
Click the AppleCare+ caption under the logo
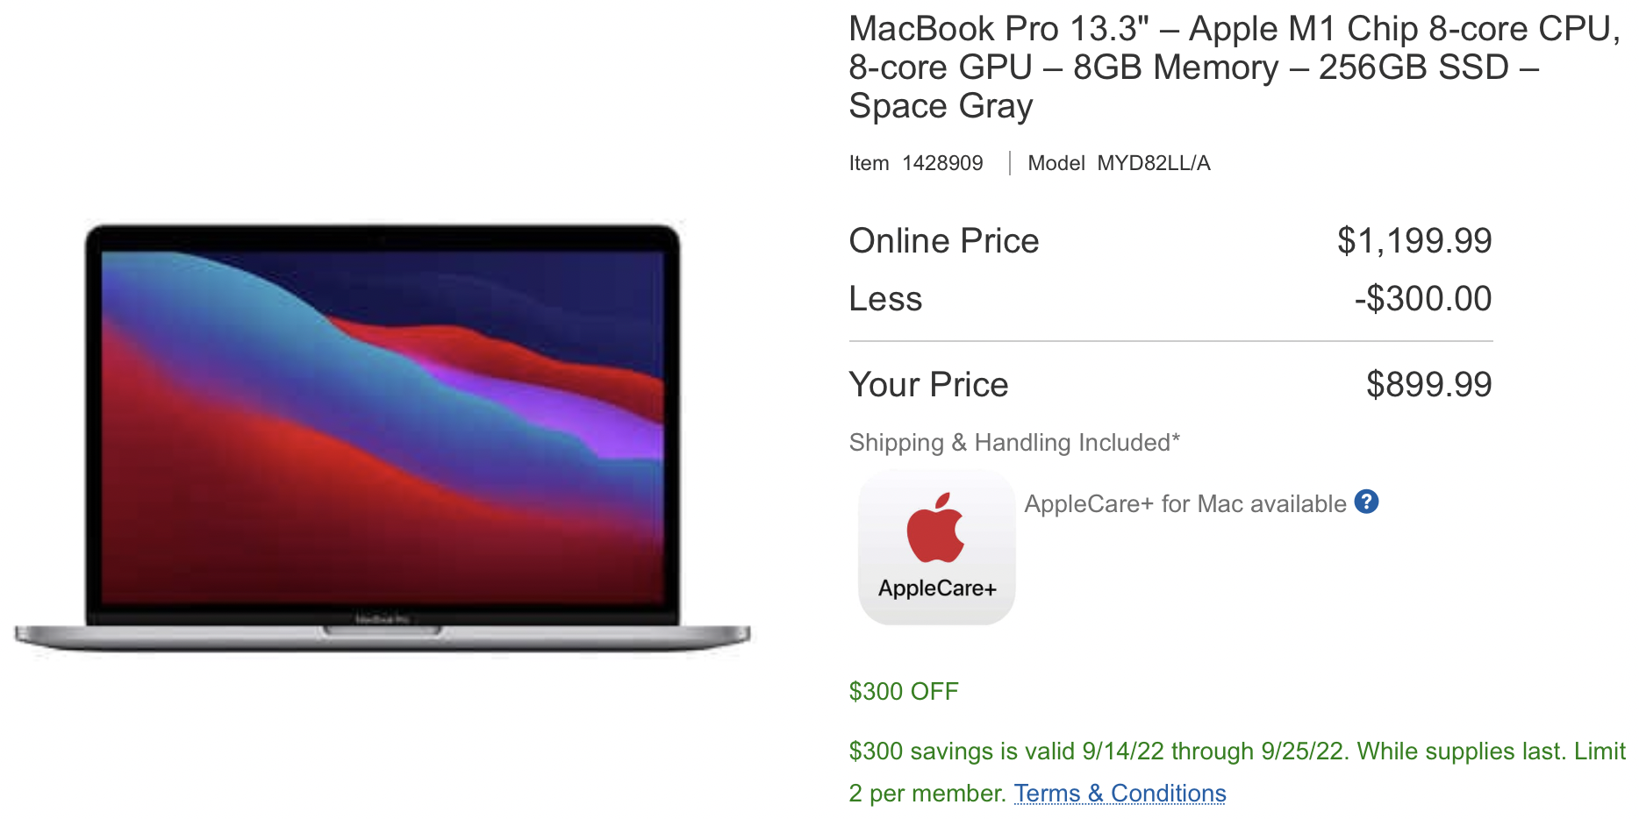click(937, 588)
